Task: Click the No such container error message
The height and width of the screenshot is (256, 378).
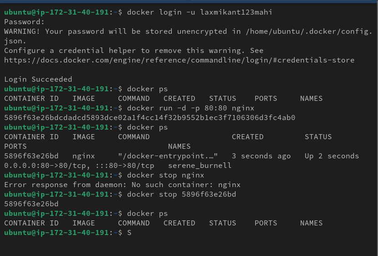Action: click(122, 185)
